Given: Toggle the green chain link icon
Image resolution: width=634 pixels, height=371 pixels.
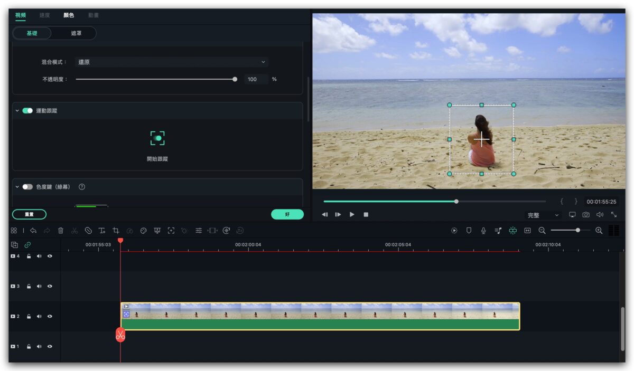Looking at the screenshot, I should 27,245.
